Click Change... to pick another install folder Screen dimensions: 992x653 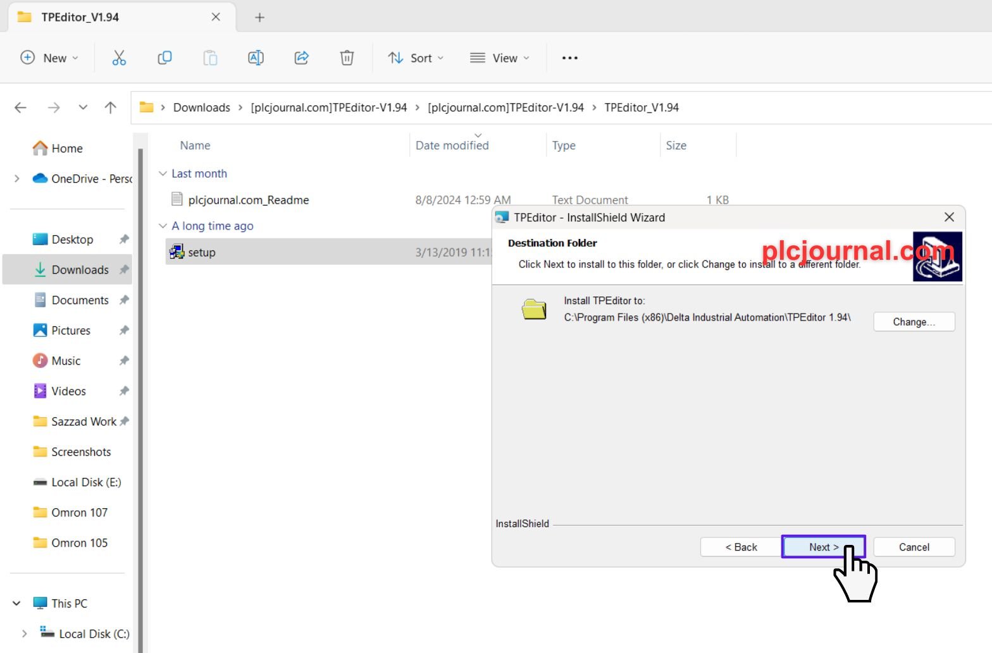[x=914, y=322]
